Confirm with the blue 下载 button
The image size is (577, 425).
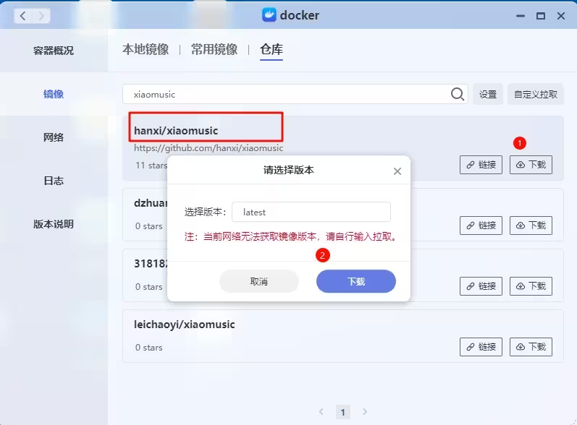pyautogui.click(x=356, y=281)
